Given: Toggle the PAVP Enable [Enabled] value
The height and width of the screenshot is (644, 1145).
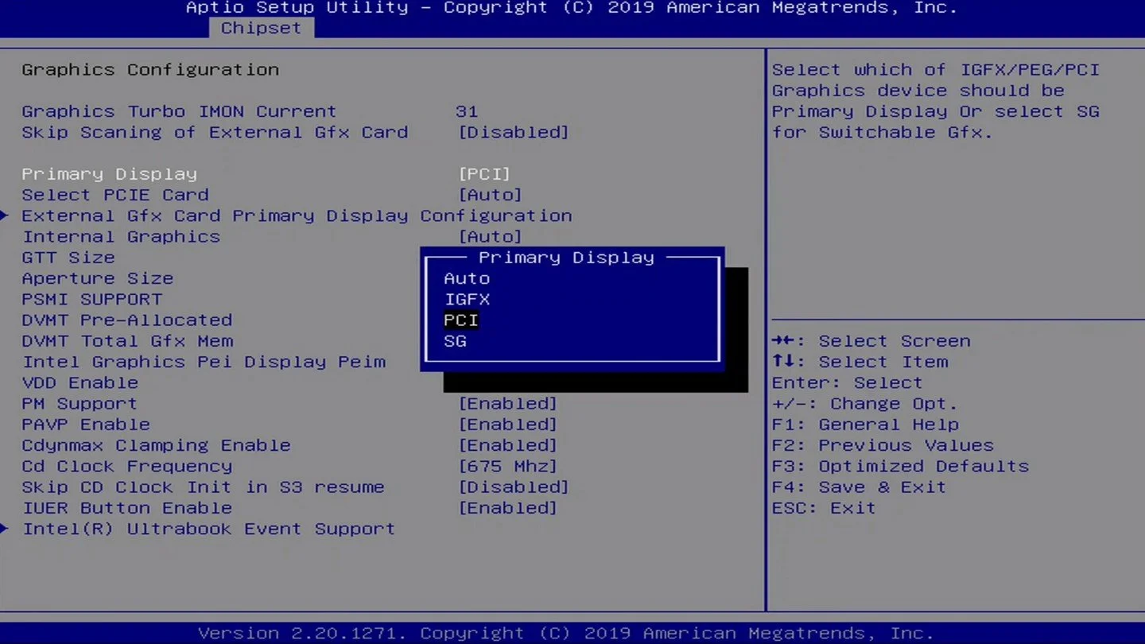Looking at the screenshot, I should pos(507,424).
